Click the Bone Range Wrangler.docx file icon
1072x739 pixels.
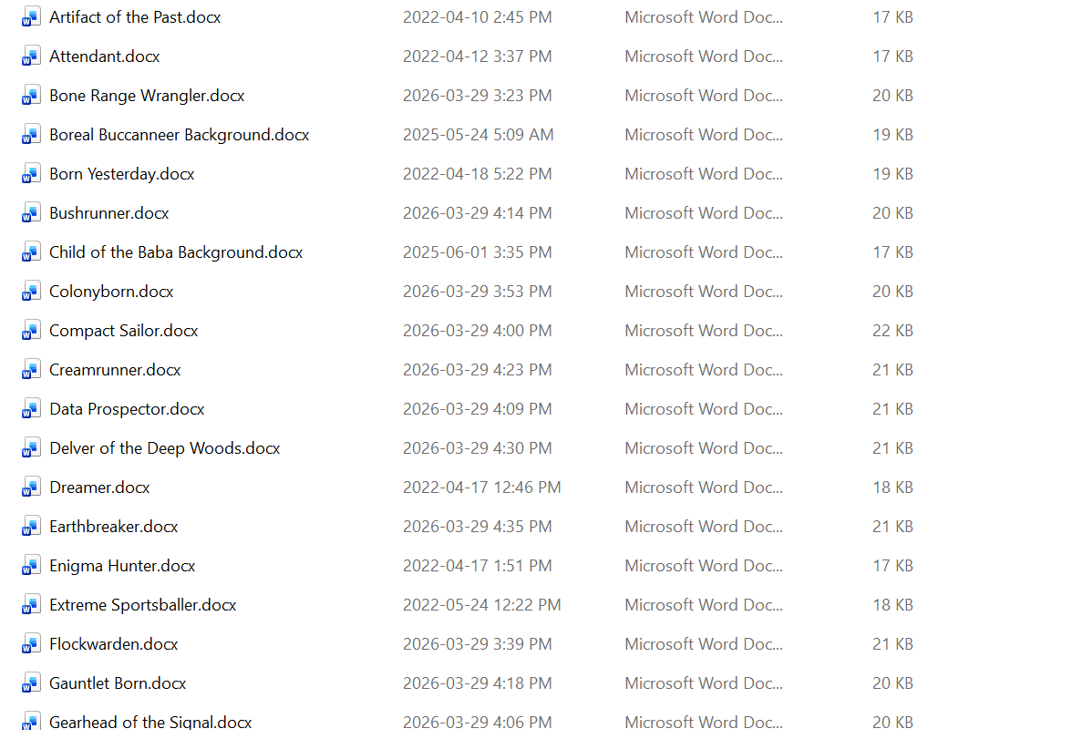[x=32, y=96]
